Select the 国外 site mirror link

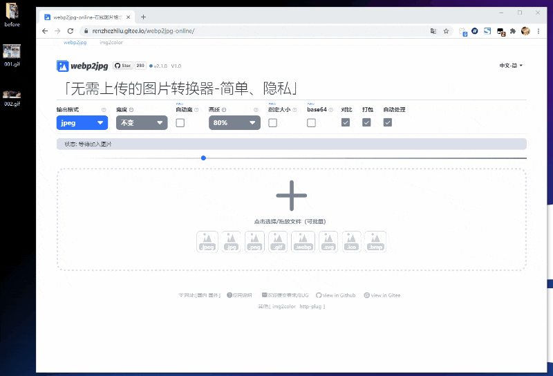click(x=213, y=295)
